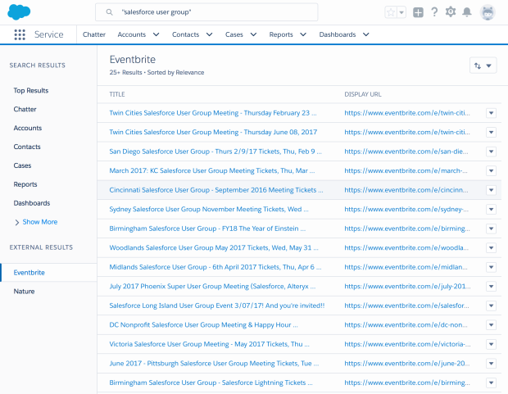Open Birmingham FY18 Year of Einstein link

point(207,229)
